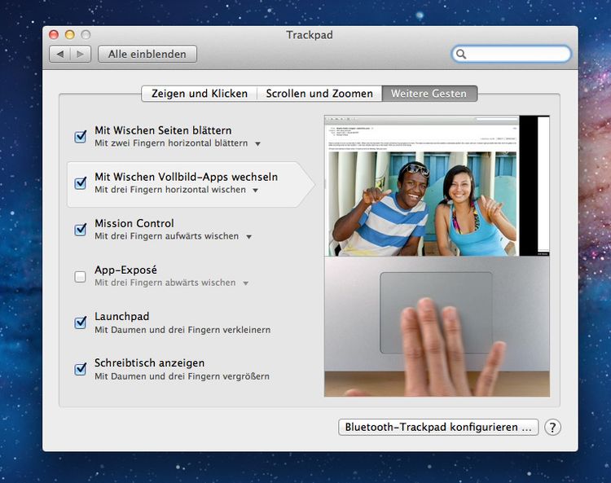
Task: Open Mit drei Fingern aufwärts wischen dropdown
Action: point(248,237)
